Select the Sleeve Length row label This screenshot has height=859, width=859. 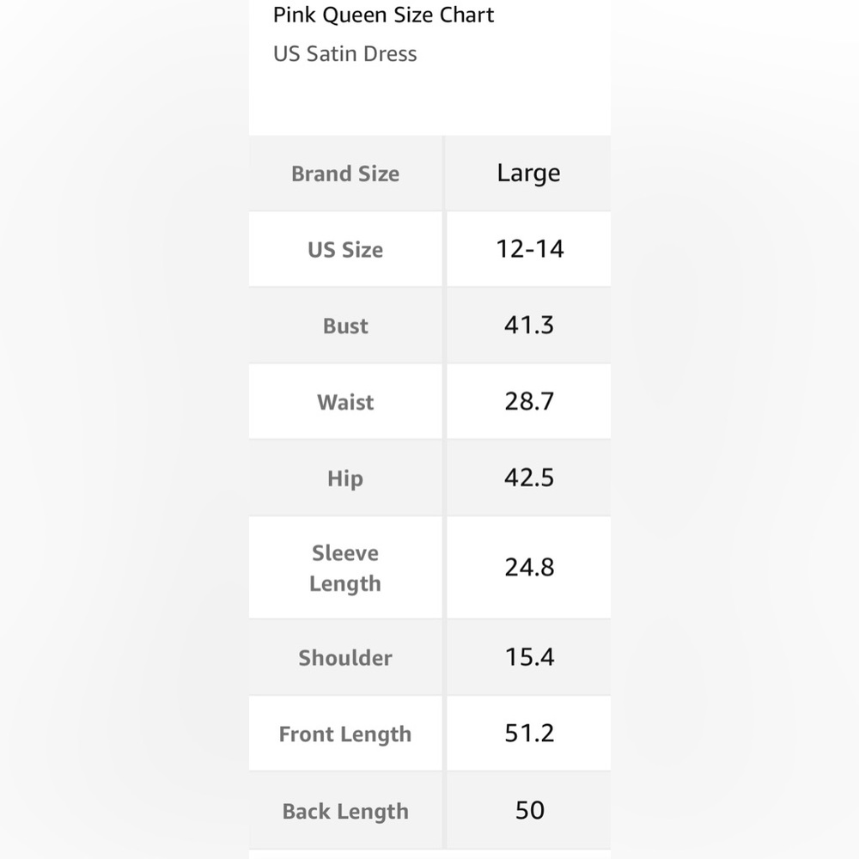(345, 568)
